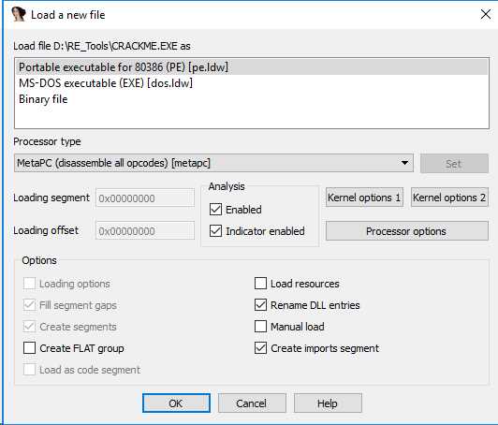Enable the Manual load checkbox
This screenshot has height=425, width=498.
click(x=260, y=326)
